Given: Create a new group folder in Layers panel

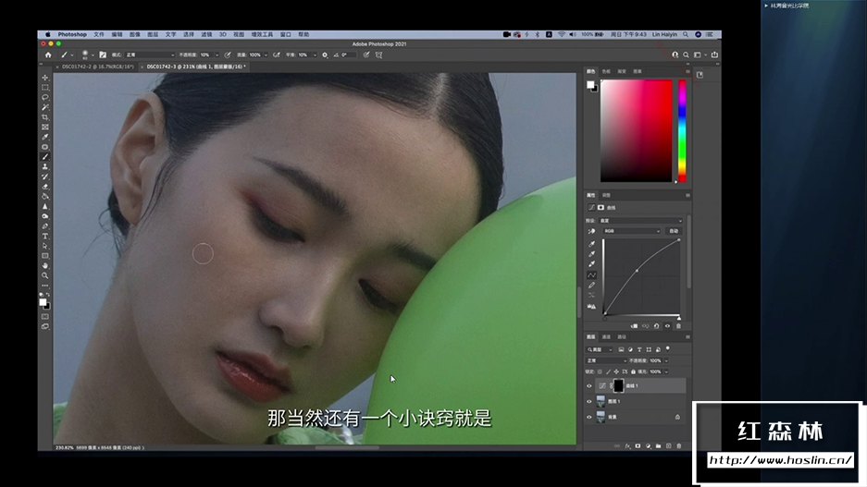Looking at the screenshot, I should point(658,446).
